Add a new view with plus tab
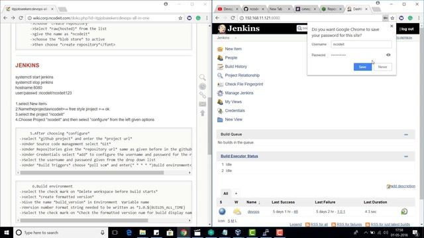 (x=236, y=194)
